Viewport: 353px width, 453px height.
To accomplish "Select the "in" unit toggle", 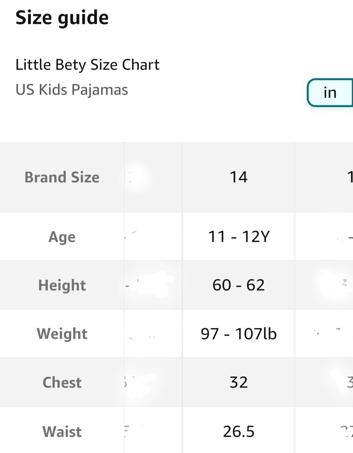I will point(330,93).
